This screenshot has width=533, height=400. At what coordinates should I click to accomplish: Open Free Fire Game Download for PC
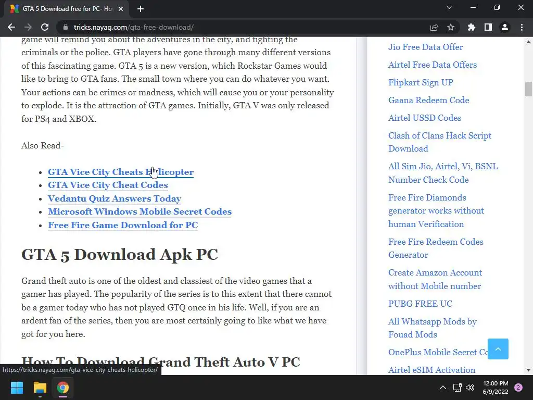click(x=123, y=225)
